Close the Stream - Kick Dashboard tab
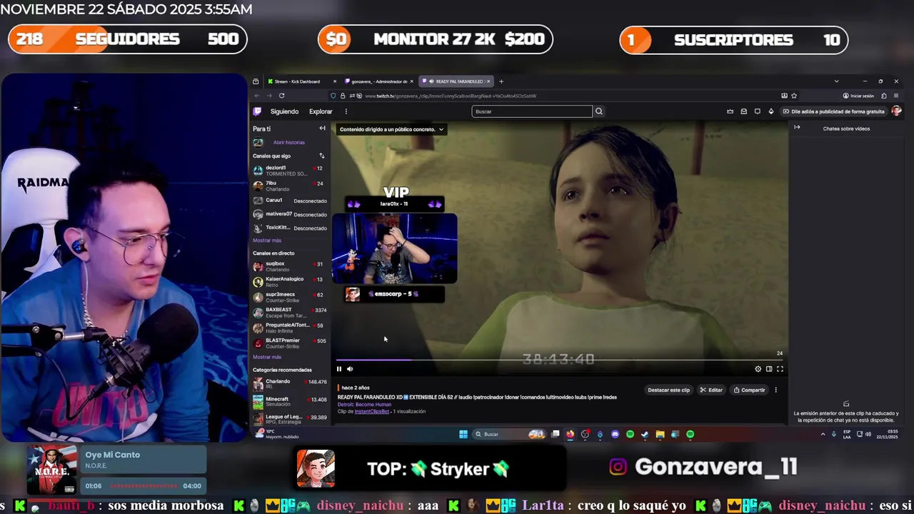 (x=334, y=81)
